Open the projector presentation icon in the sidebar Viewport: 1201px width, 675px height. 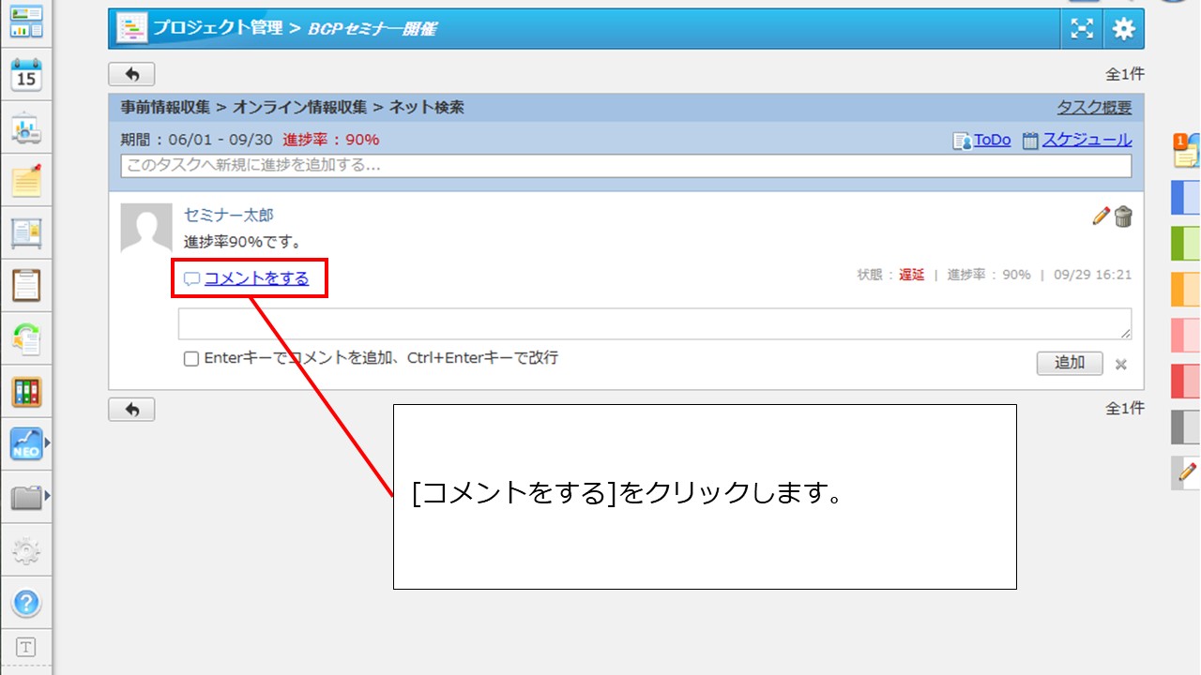[x=26, y=128]
